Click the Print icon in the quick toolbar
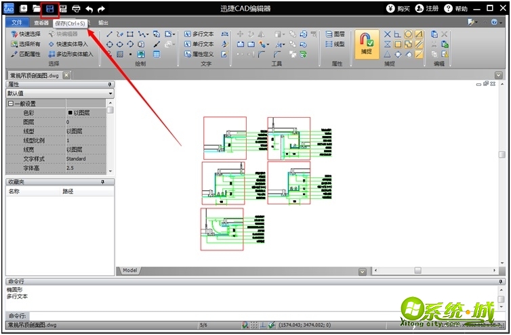511x335 pixels. coord(76,9)
